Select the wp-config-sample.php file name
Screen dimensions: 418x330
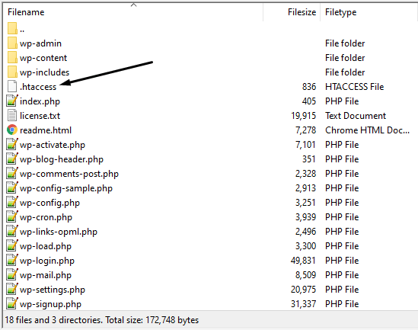[66, 188]
